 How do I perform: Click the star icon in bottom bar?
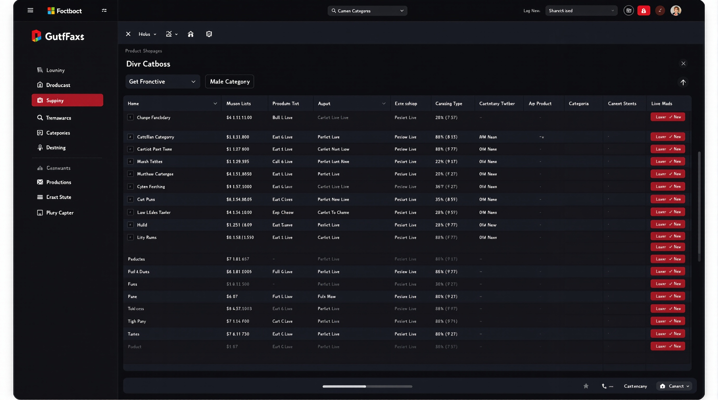(x=586, y=386)
